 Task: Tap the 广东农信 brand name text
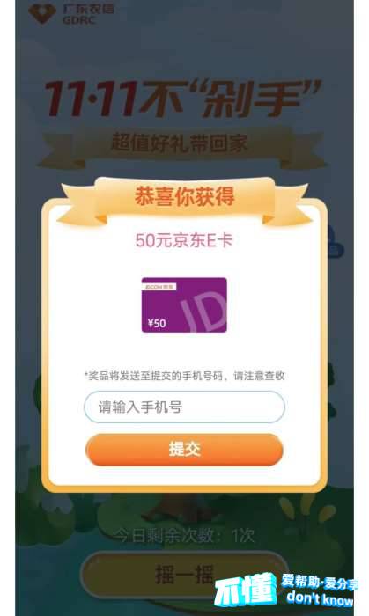pyautogui.click(x=88, y=9)
